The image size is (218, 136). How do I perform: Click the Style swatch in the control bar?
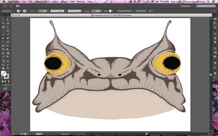point(110,11)
